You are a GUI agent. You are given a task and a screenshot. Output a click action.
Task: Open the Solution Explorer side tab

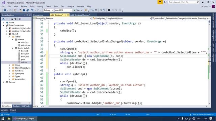tap(213, 20)
